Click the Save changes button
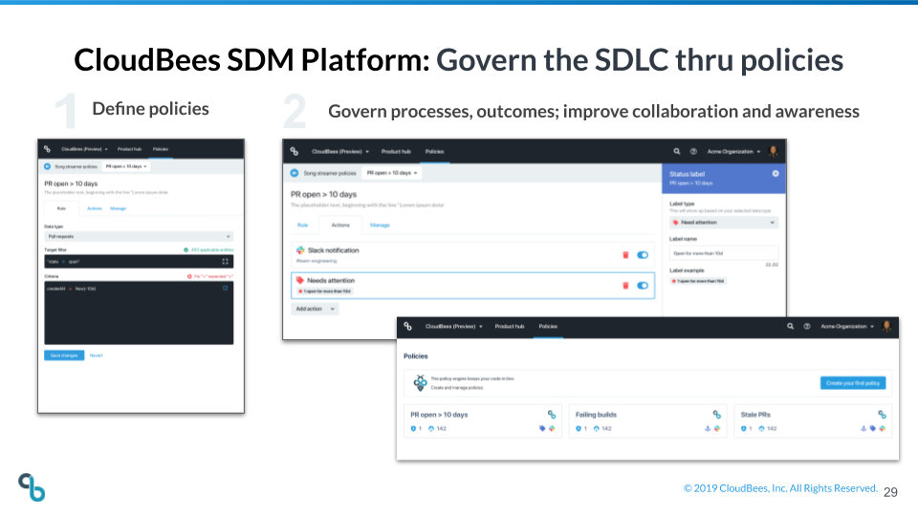The height and width of the screenshot is (516, 918). point(64,355)
